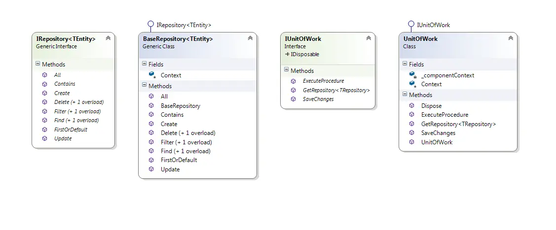The width and height of the screenshot is (556, 230).
Task: Collapse Methods section in IUnitOfWork
Action: (x=287, y=70)
